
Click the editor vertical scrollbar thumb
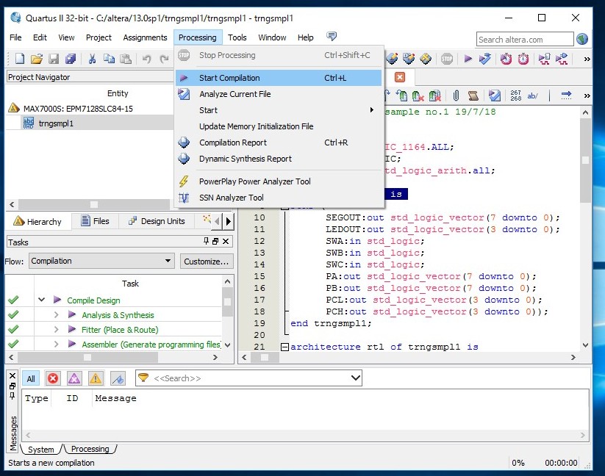(585, 160)
